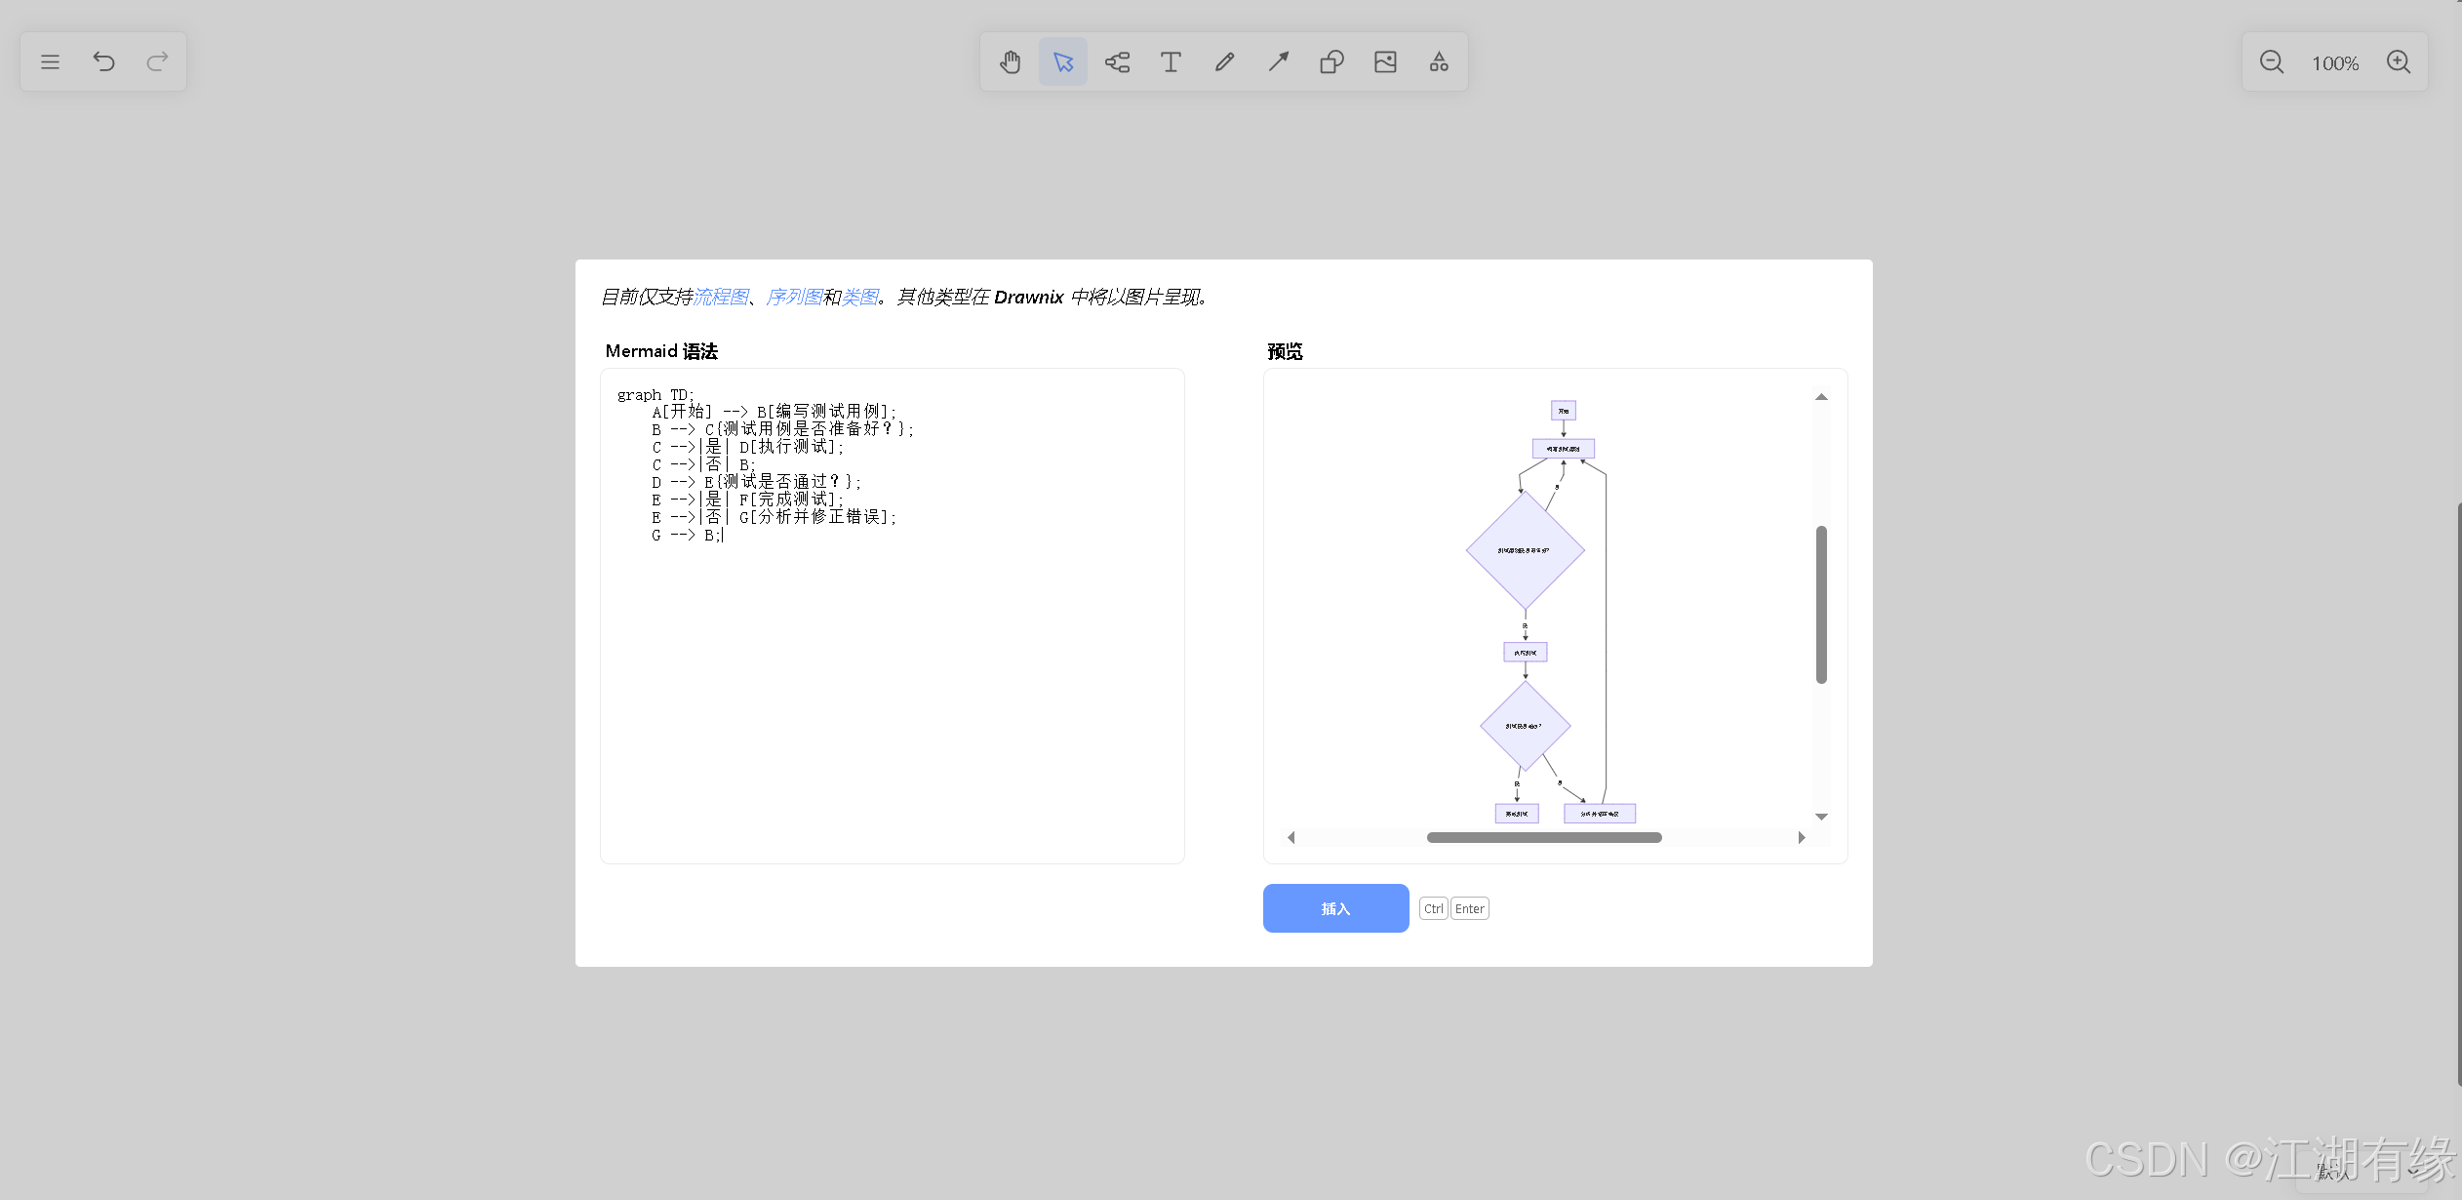The image size is (2462, 1200).
Task: Open the shapes tool
Action: point(1330,60)
